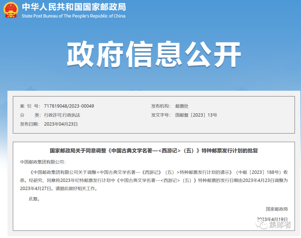Screen dimensions: 301x238
Task: Click the 分类 label
Action: pos(30,115)
